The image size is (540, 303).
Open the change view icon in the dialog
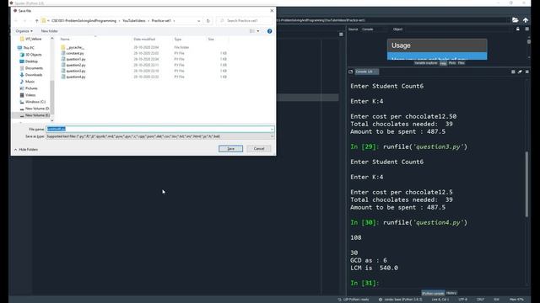pyautogui.click(x=252, y=31)
